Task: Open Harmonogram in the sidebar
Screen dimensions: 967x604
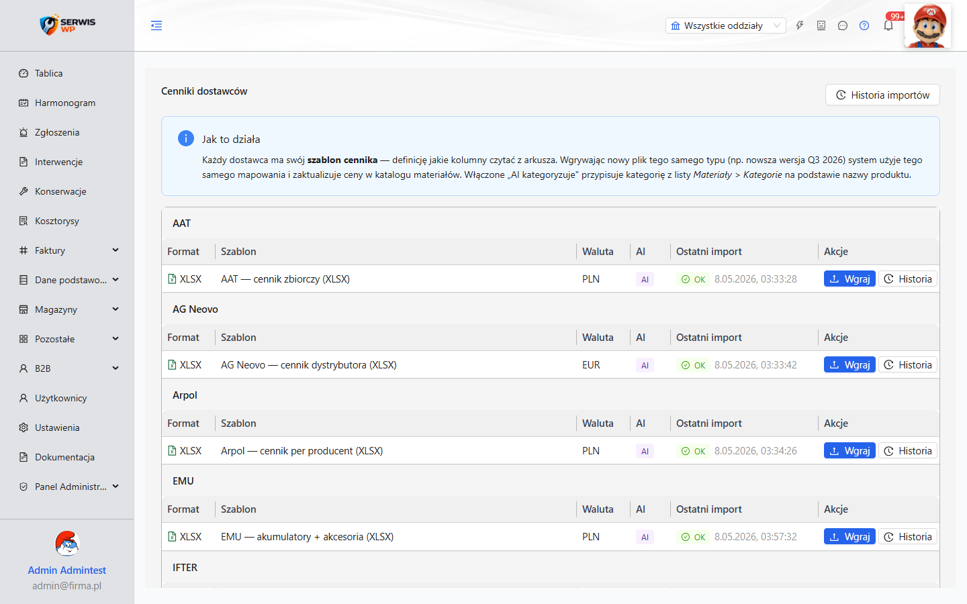Action: tap(67, 103)
